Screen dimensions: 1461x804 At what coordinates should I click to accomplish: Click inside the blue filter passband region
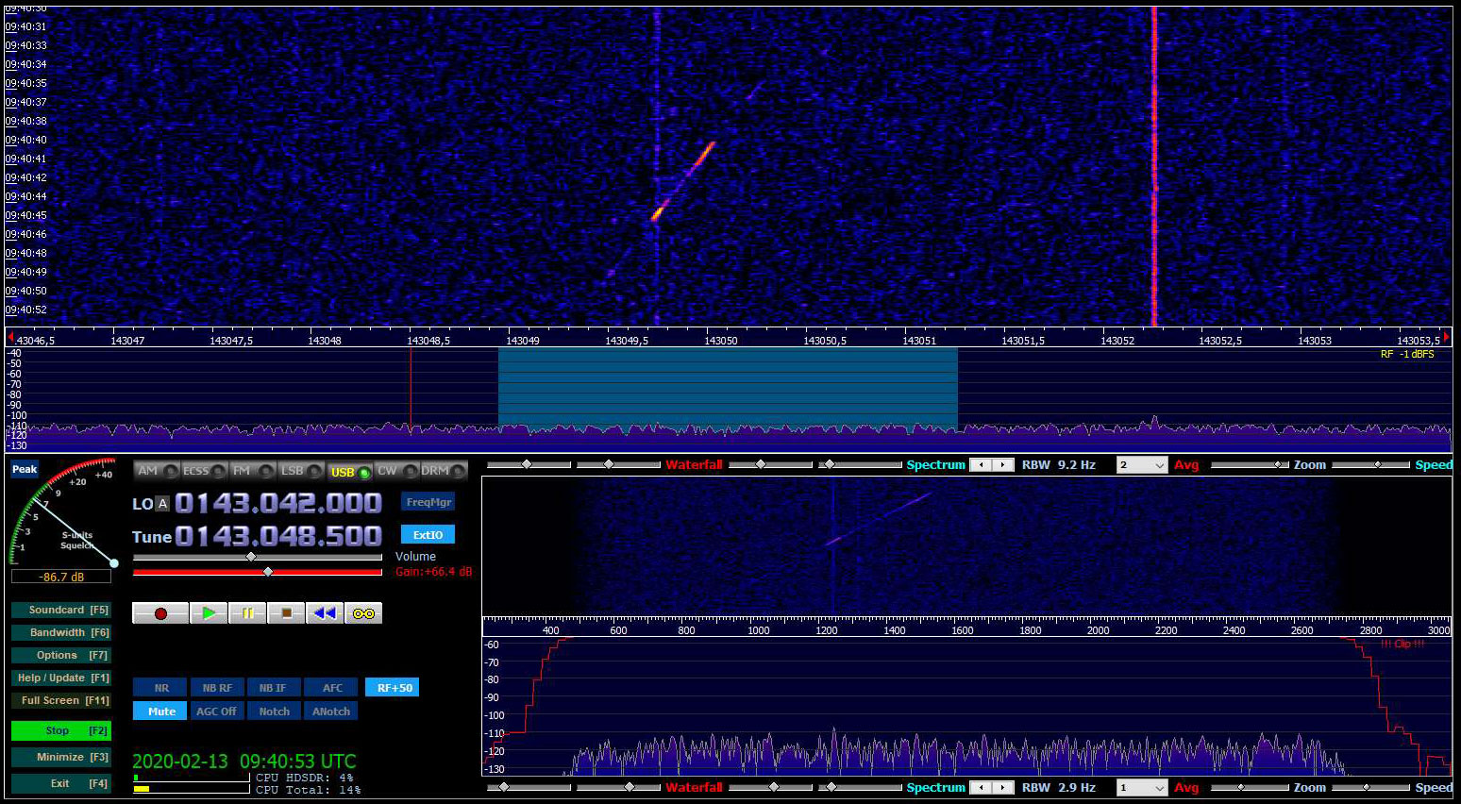(x=728, y=389)
